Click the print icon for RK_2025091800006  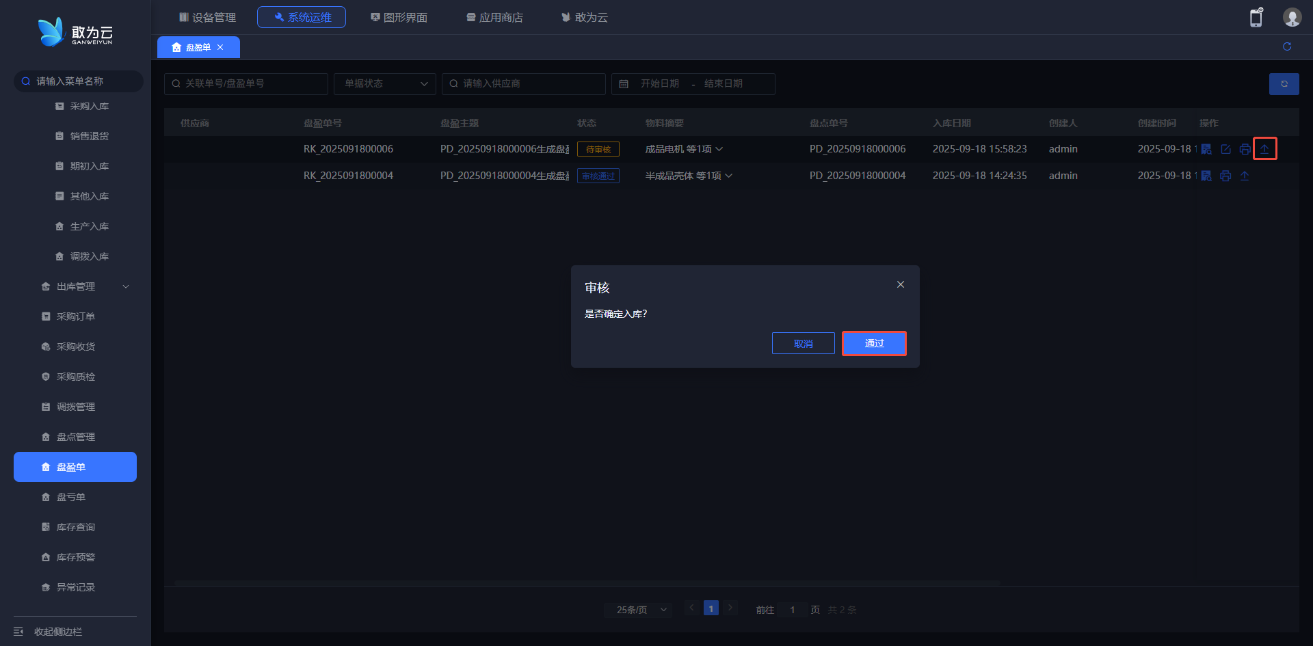1245,149
